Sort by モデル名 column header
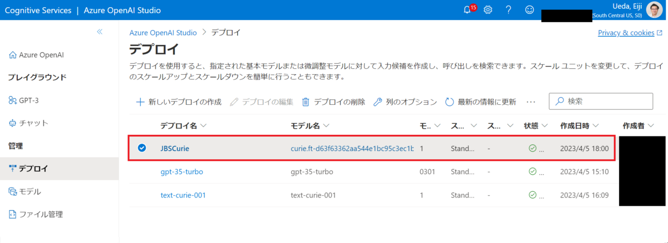The height and width of the screenshot is (243, 668). pyautogui.click(x=310, y=126)
